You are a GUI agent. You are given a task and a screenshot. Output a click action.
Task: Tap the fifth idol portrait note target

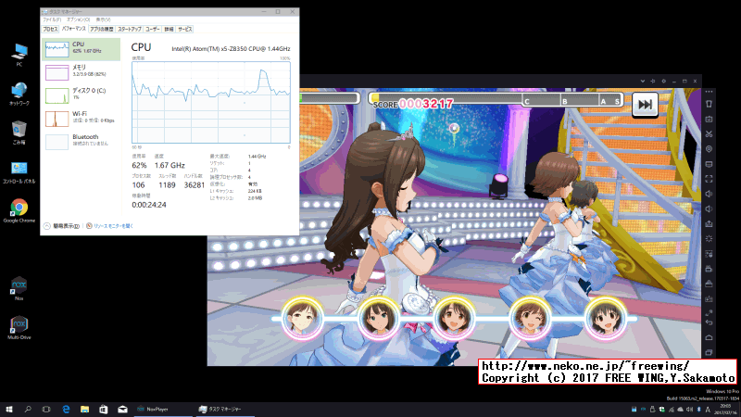(x=606, y=318)
